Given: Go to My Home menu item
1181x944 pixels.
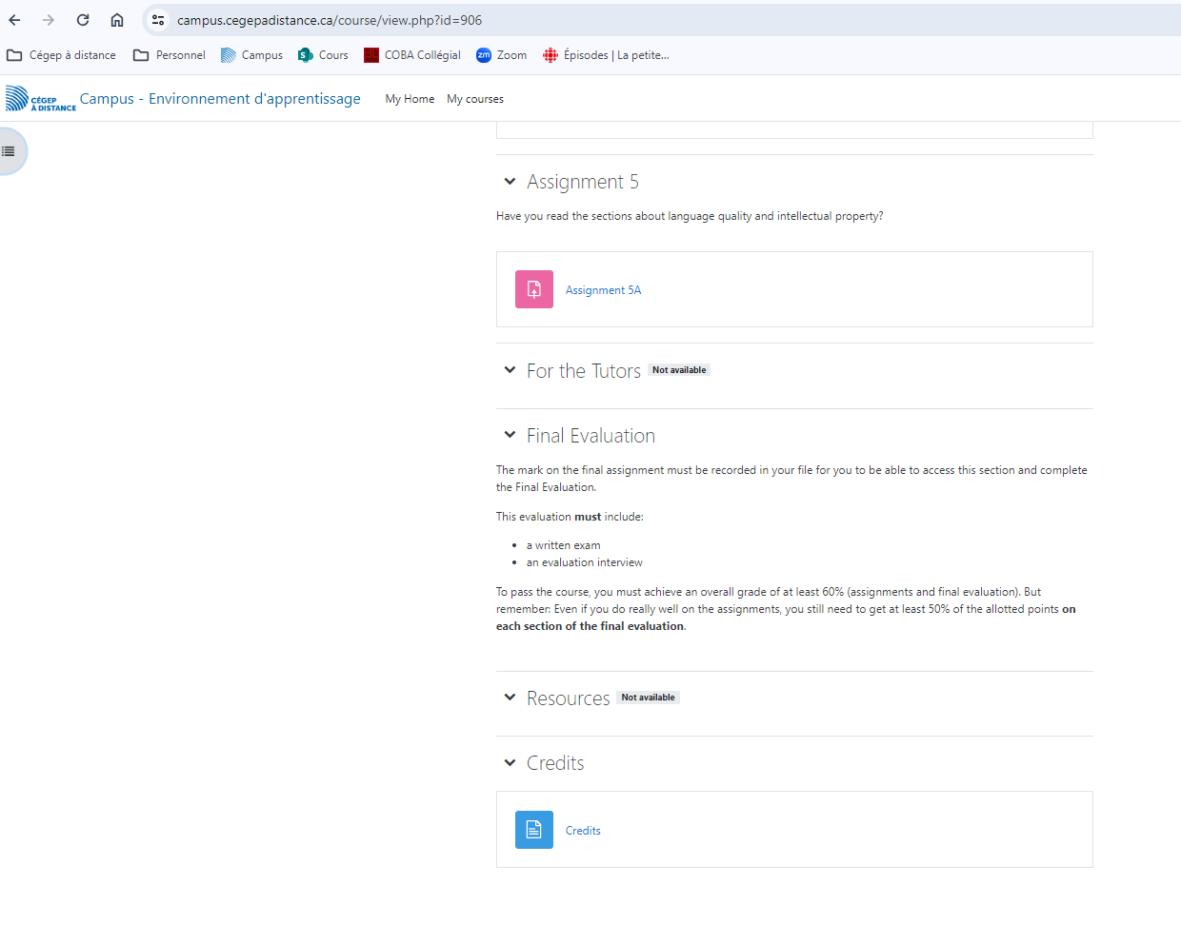Looking at the screenshot, I should 410,99.
